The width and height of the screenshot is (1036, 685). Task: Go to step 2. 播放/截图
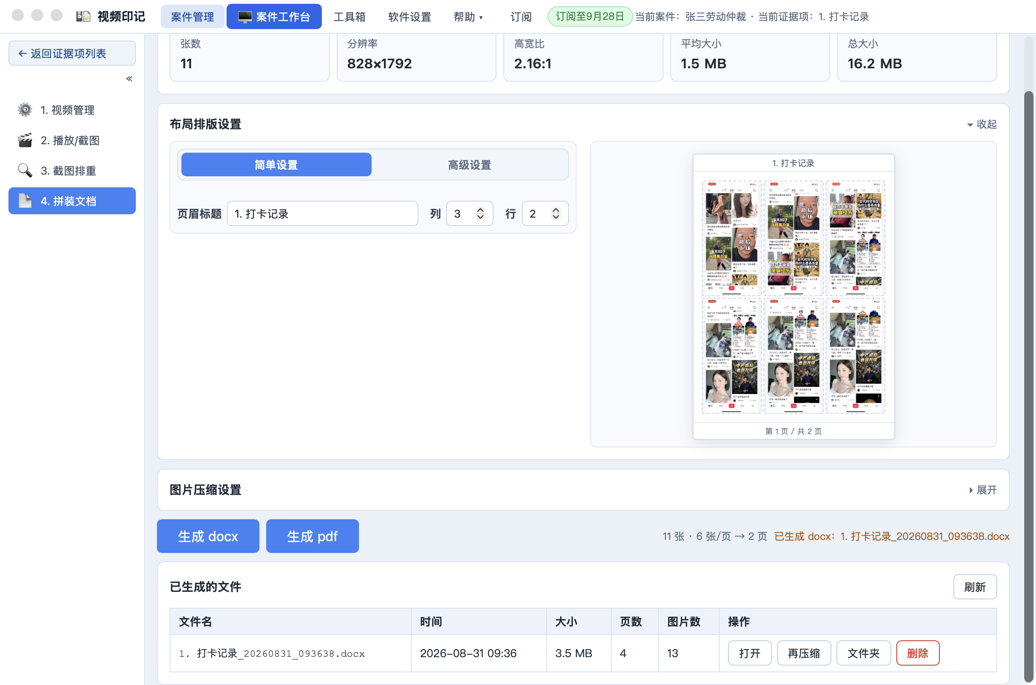point(72,140)
